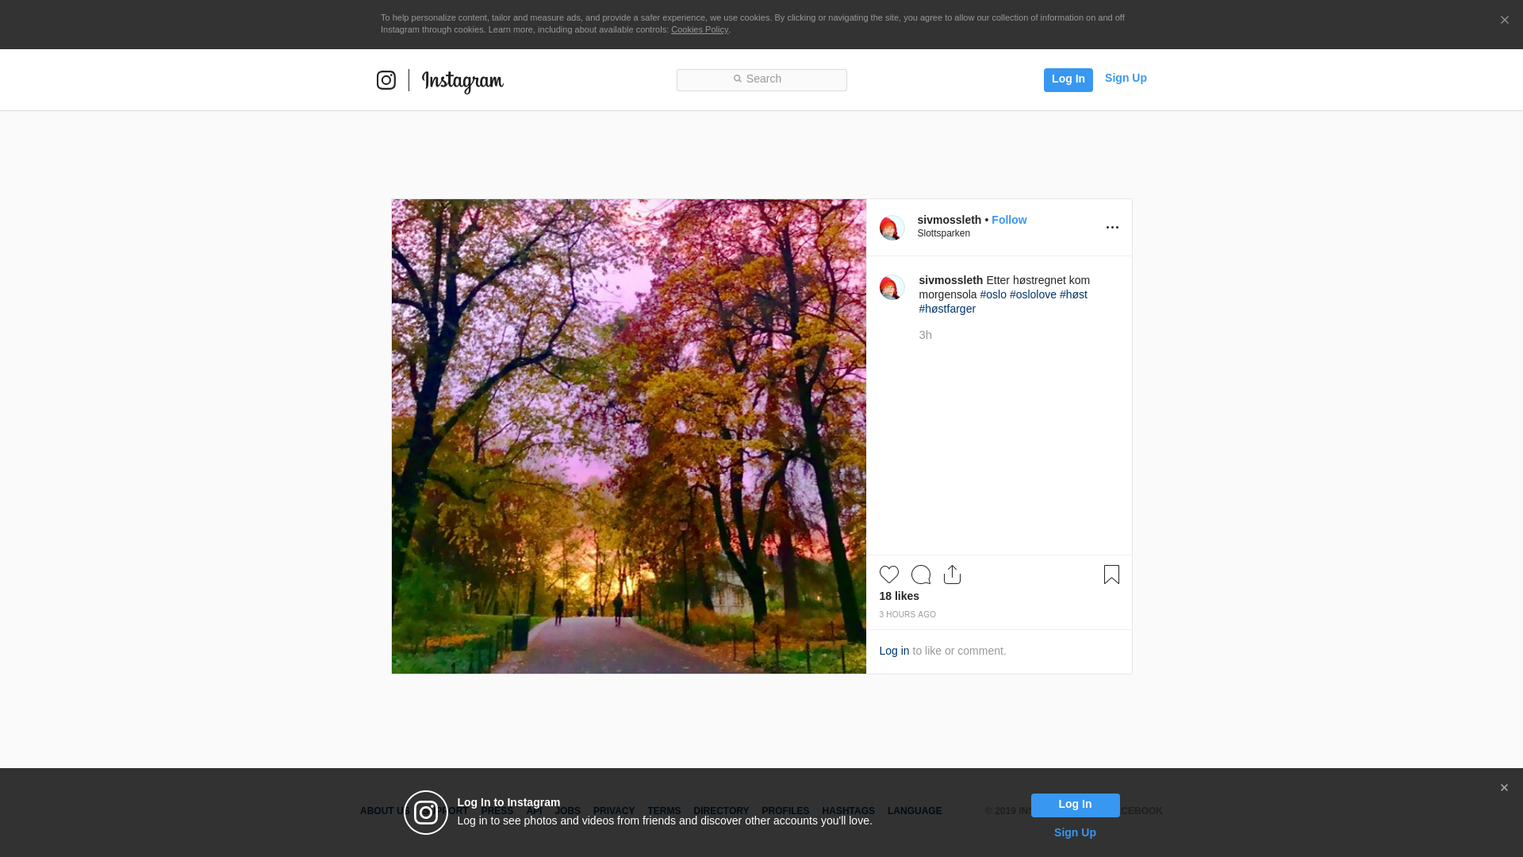This screenshot has height=857, width=1523.
Task: Open the three-dot more options menu
Action: click(x=1112, y=228)
